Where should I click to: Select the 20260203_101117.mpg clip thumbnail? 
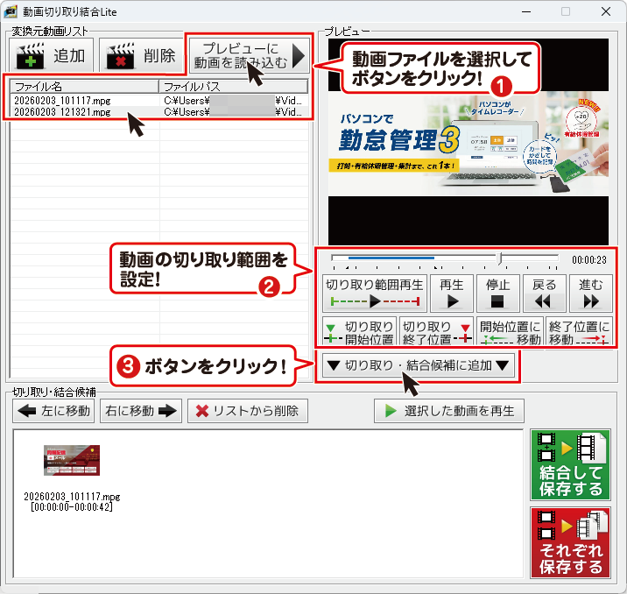click(72, 462)
